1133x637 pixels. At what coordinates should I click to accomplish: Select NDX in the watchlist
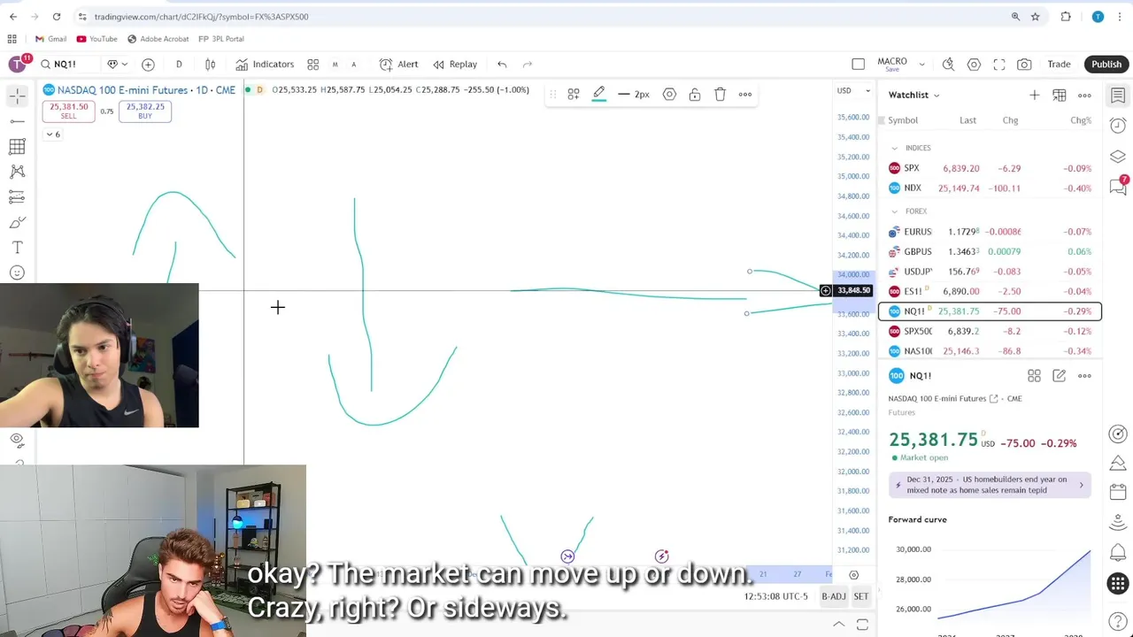pyautogui.click(x=990, y=188)
